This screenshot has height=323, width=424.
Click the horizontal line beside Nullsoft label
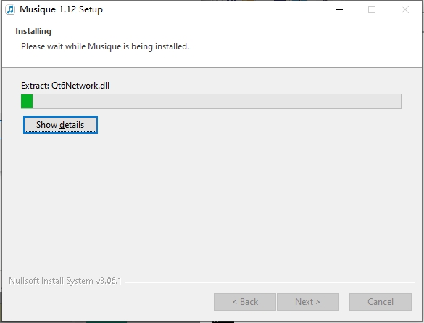pos(269,282)
